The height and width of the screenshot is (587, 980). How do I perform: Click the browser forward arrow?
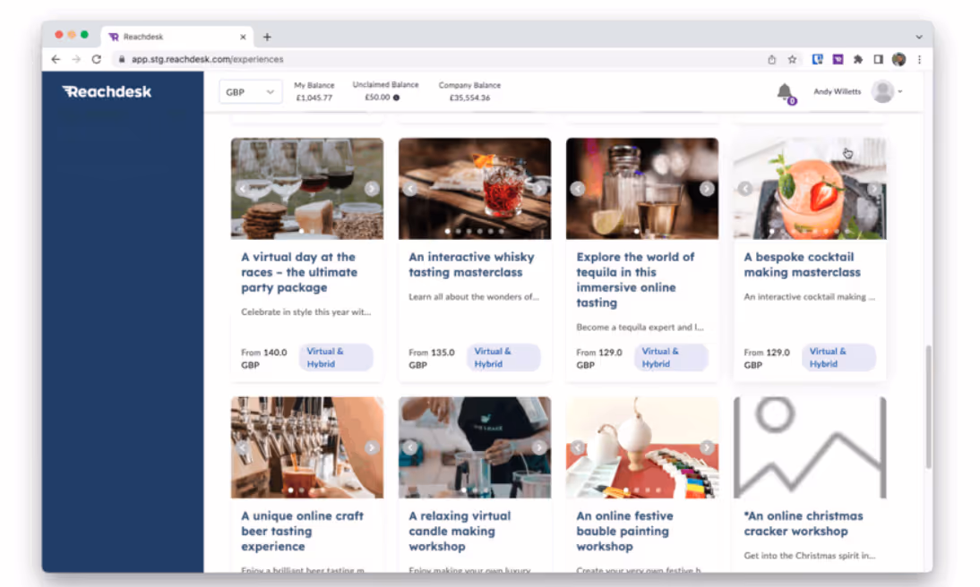(x=75, y=59)
